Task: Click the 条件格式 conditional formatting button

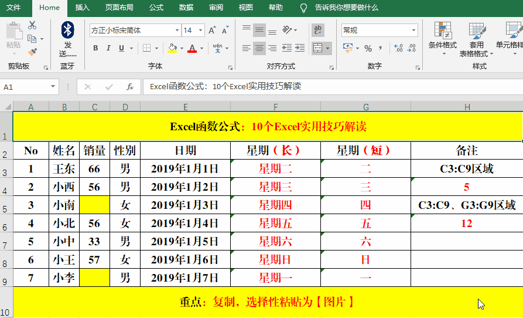Action: pyautogui.click(x=443, y=39)
